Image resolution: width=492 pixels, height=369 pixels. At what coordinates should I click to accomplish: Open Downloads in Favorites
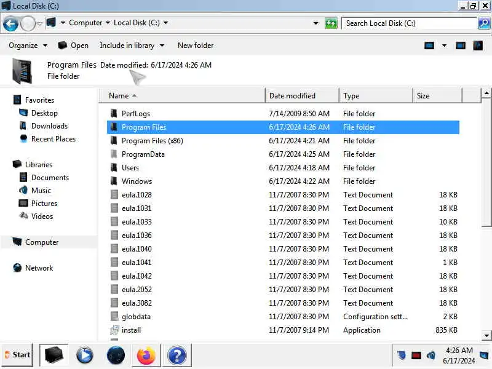tap(49, 126)
